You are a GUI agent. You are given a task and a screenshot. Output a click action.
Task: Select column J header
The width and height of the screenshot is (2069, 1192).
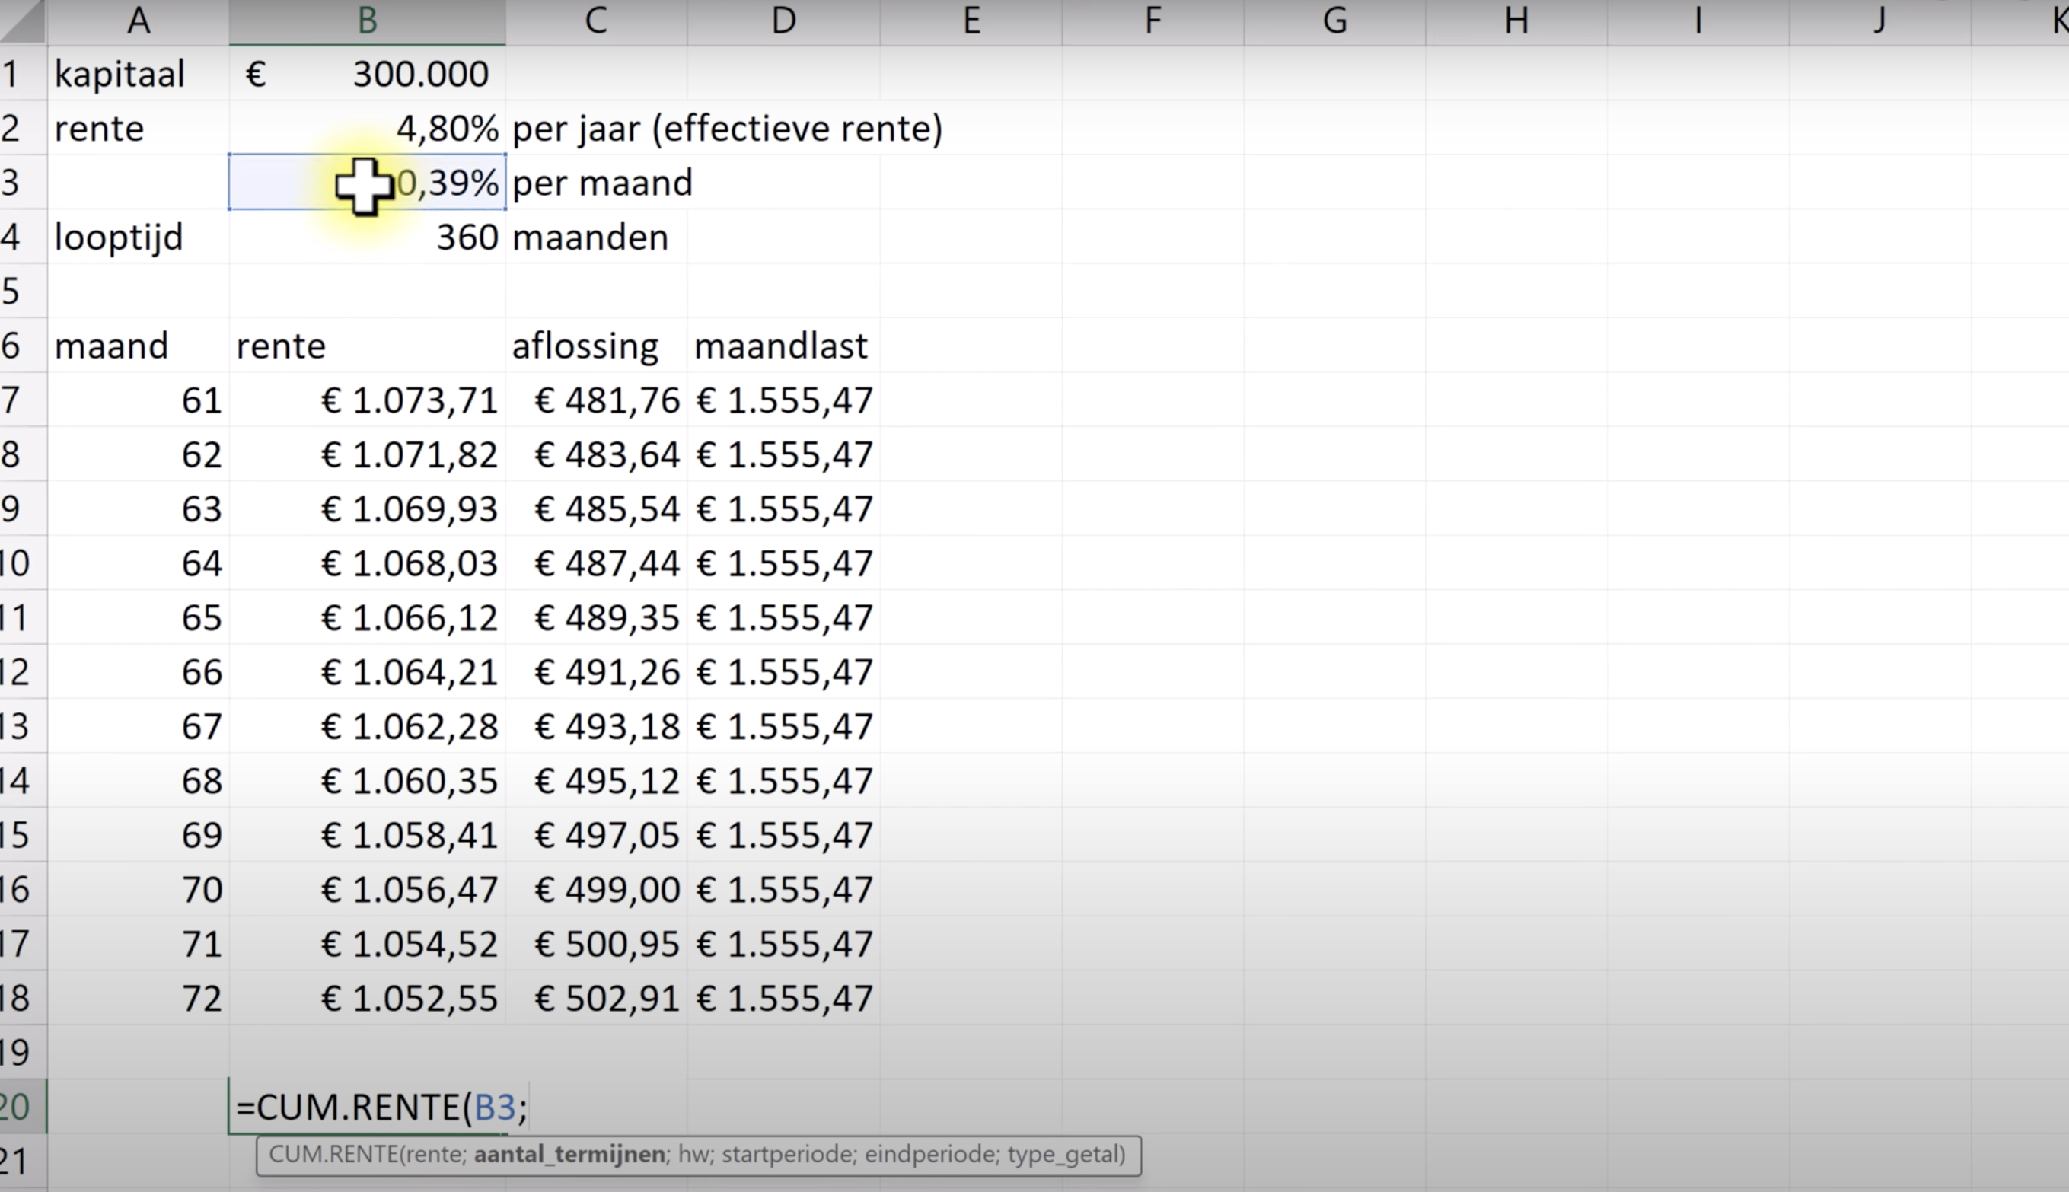tap(1880, 21)
